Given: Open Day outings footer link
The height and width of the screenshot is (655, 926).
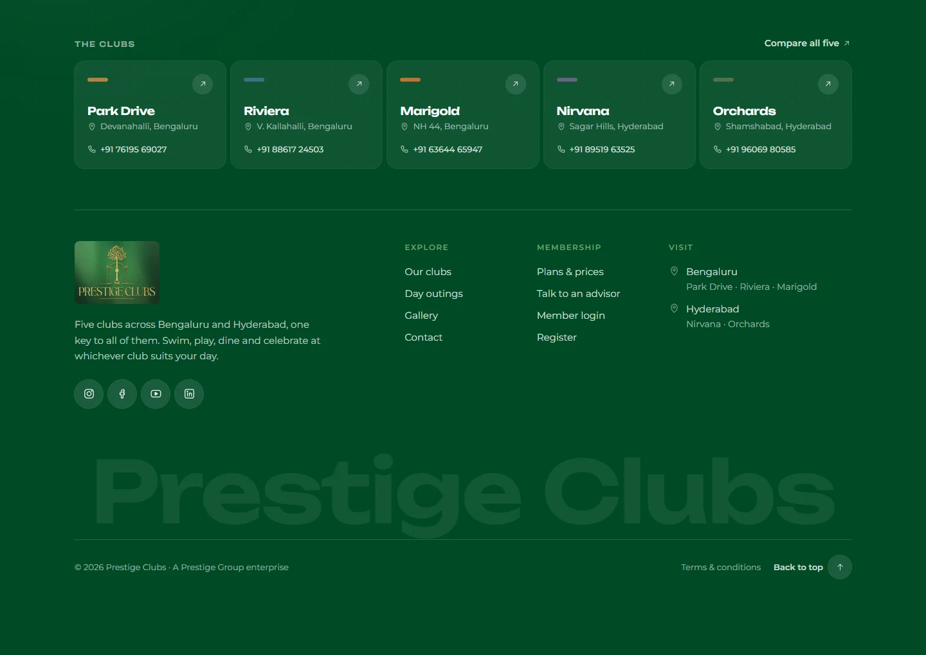Looking at the screenshot, I should (434, 294).
